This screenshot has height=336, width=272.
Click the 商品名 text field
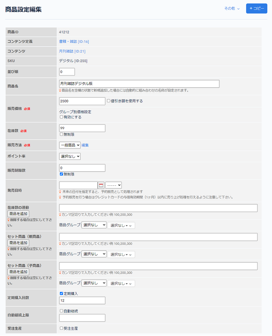139,84
